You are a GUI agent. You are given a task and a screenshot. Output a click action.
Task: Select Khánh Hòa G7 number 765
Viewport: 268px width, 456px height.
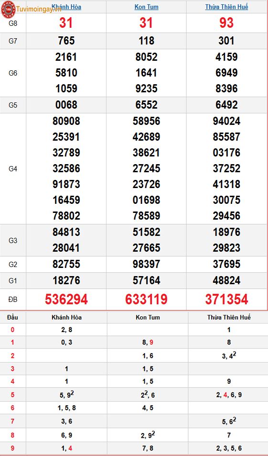[x=66, y=41]
